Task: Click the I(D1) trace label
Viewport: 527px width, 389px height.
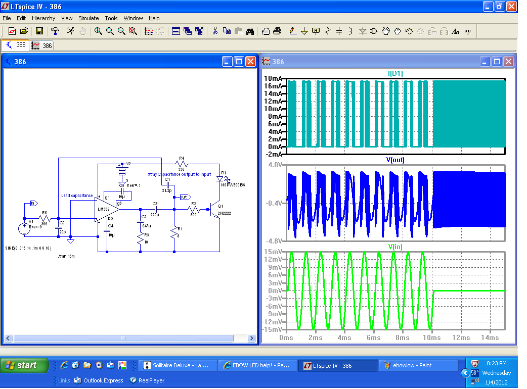Action: (396, 73)
